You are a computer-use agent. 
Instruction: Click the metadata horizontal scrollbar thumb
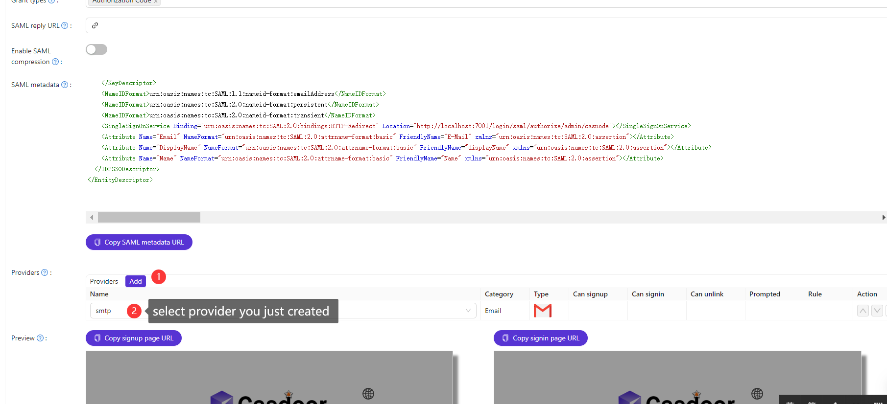click(149, 217)
